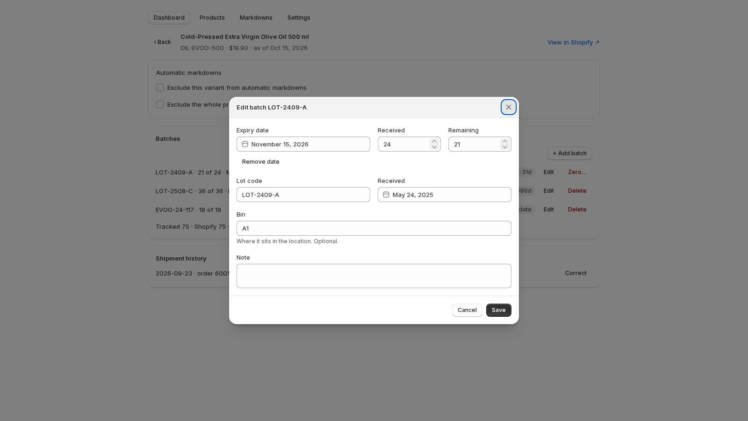This screenshot has width=748, height=421.
Task: Edit the LOT-2409-A batch row
Action: point(549,172)
